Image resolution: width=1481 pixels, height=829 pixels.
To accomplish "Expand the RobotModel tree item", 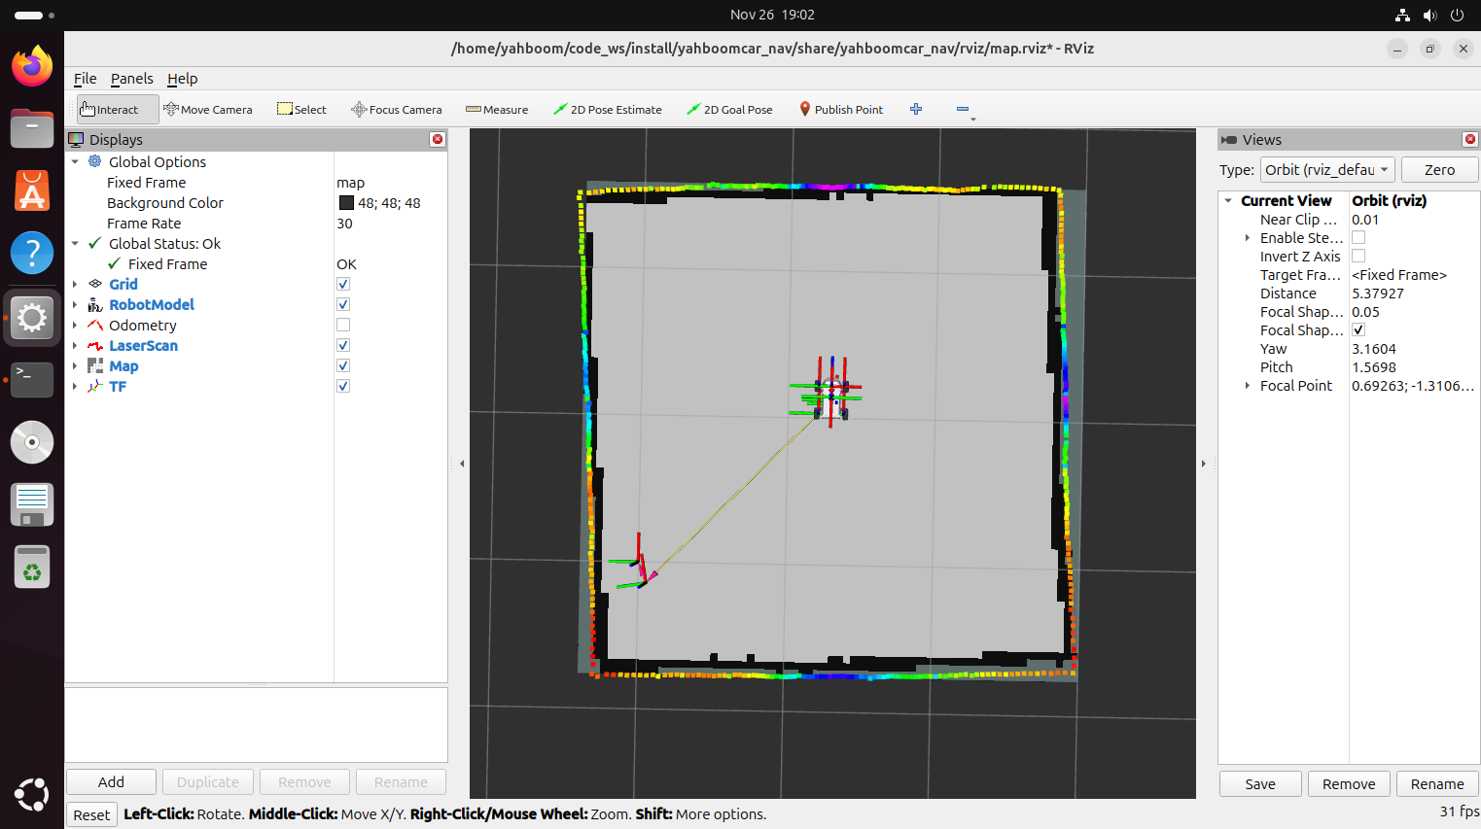I will [75, 305].
